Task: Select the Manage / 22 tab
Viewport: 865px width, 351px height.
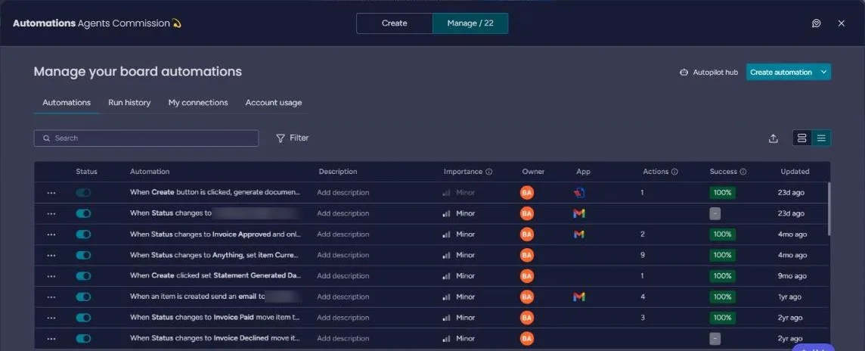Action: [x=470, y=23]
